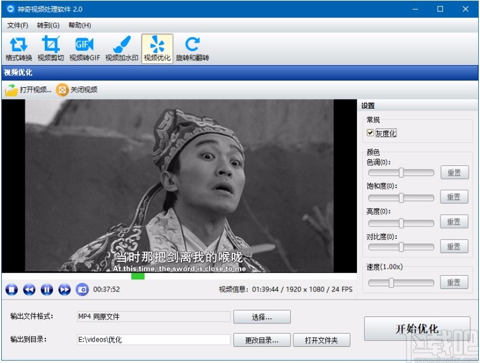Click the 视频信息 01:39:44 info text

point(285,289)
